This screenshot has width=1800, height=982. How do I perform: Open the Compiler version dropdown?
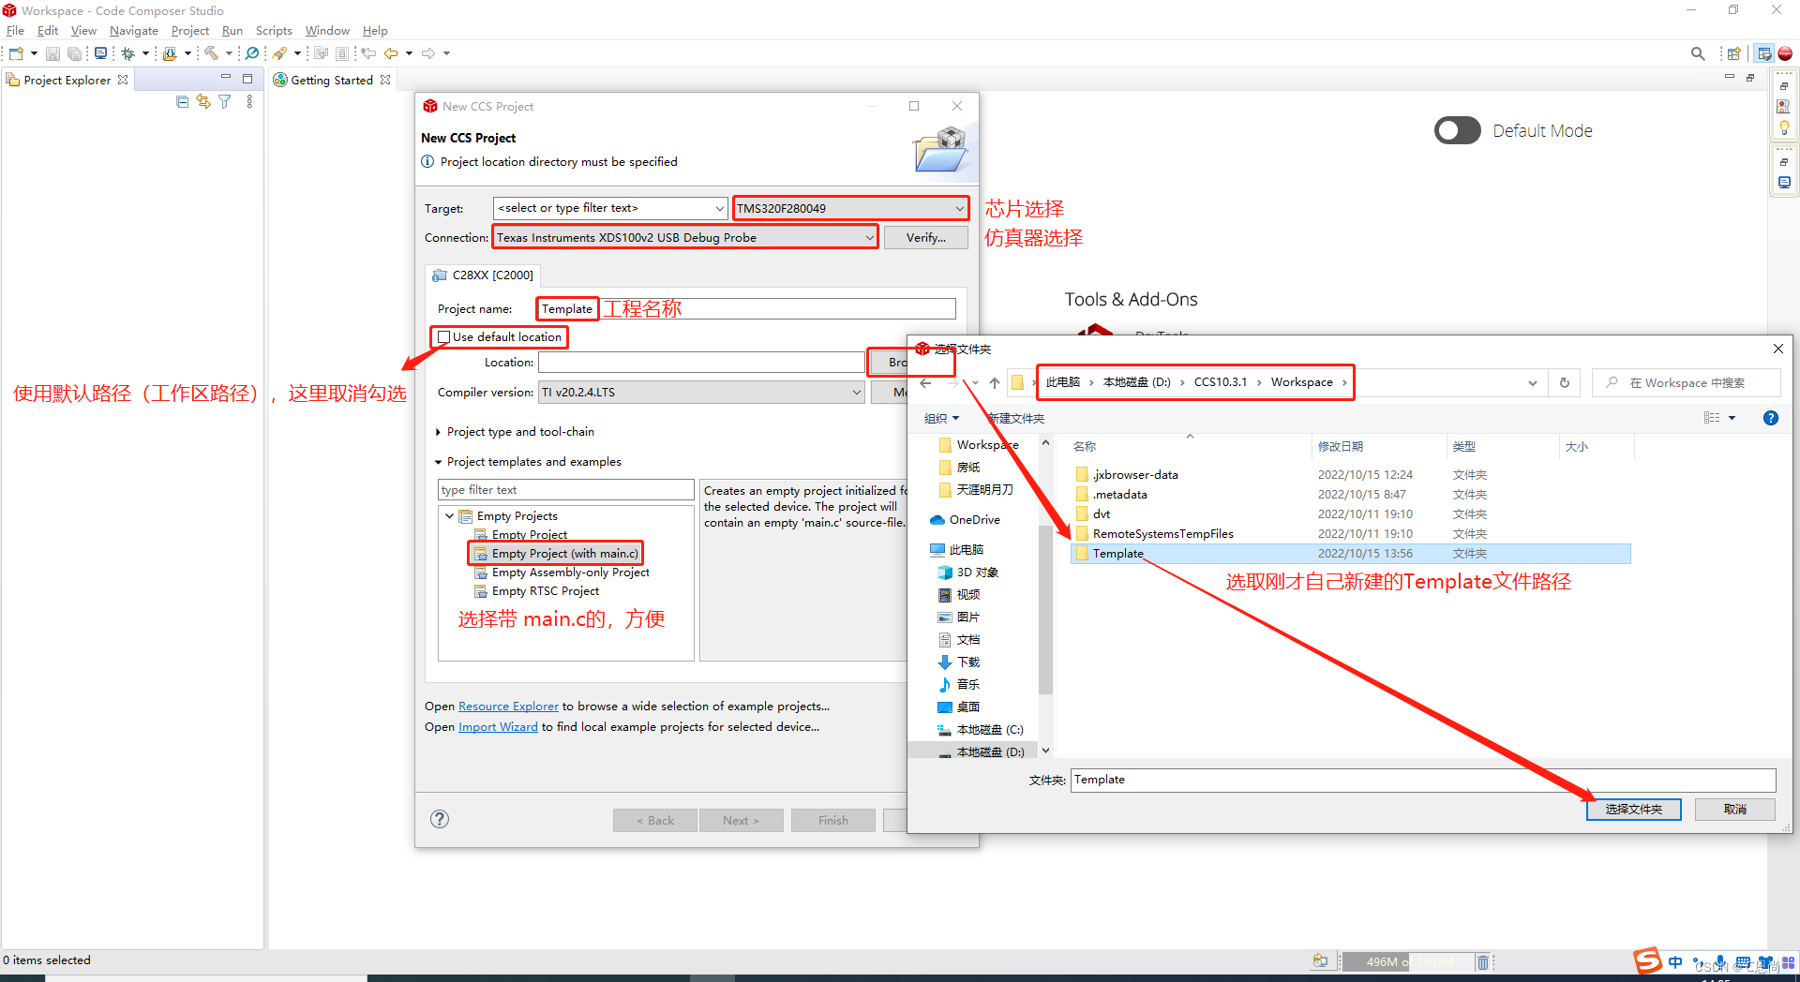(x=856, y=392)
